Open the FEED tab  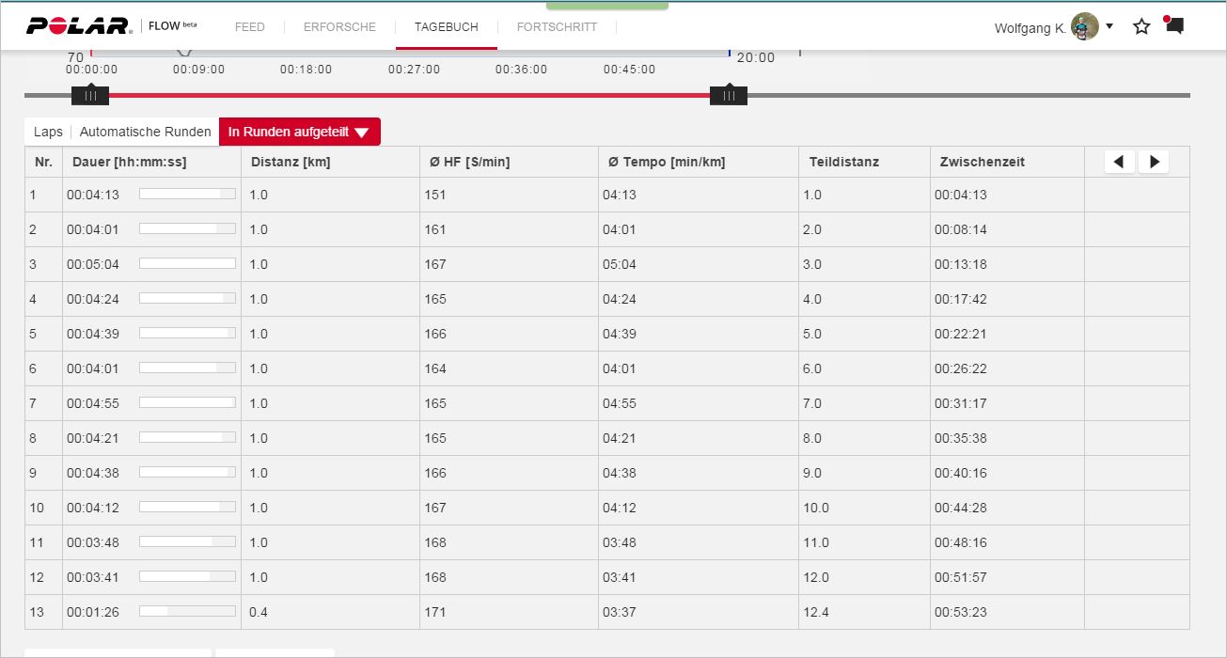pos(249,27)
